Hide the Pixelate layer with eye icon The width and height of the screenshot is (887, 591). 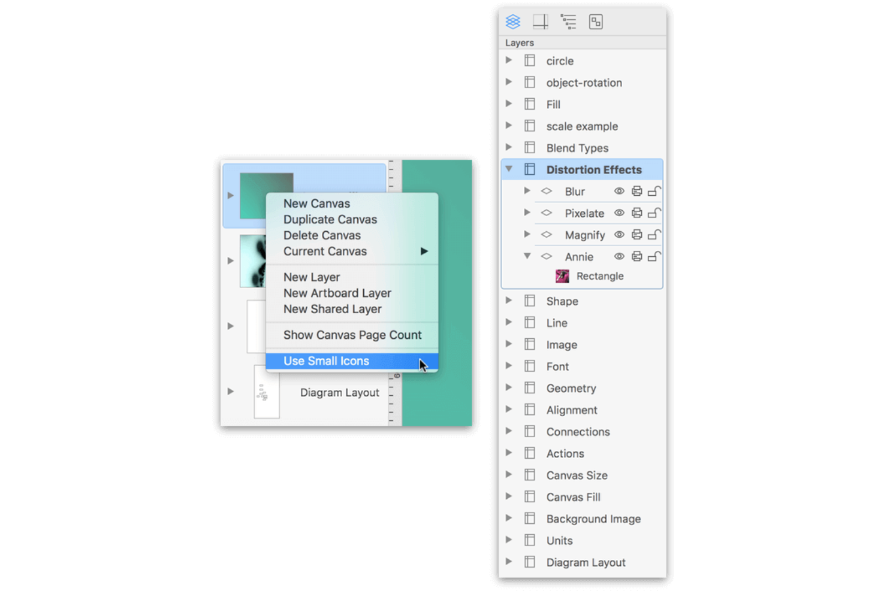(x=619, y=213)
